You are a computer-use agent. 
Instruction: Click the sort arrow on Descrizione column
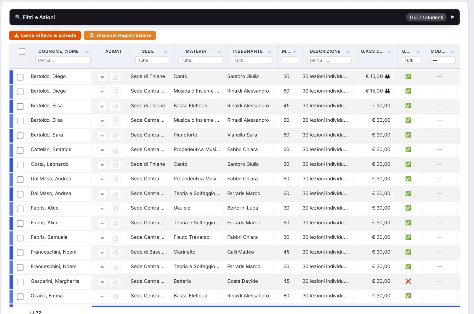(x=348, y=51)
